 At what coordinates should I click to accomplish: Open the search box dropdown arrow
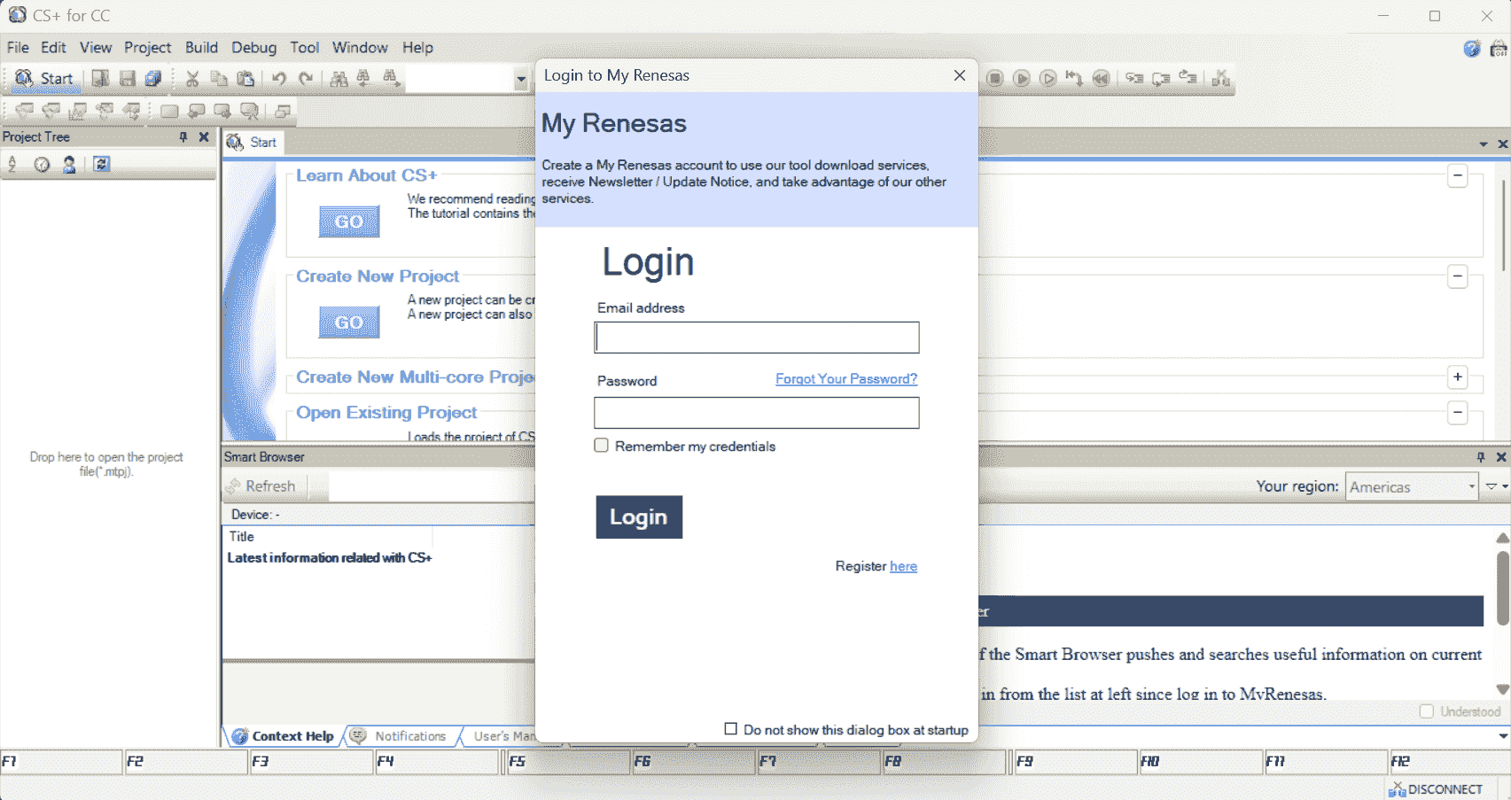(521, 79)
